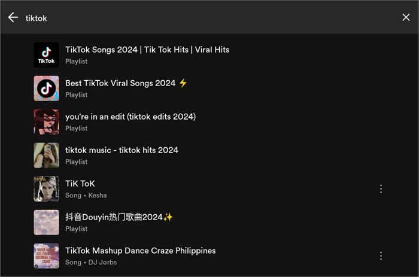Go back using the left arrow icon

13,17
